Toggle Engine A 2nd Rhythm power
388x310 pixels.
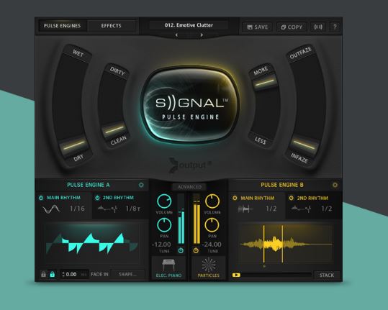pos(97,198)
